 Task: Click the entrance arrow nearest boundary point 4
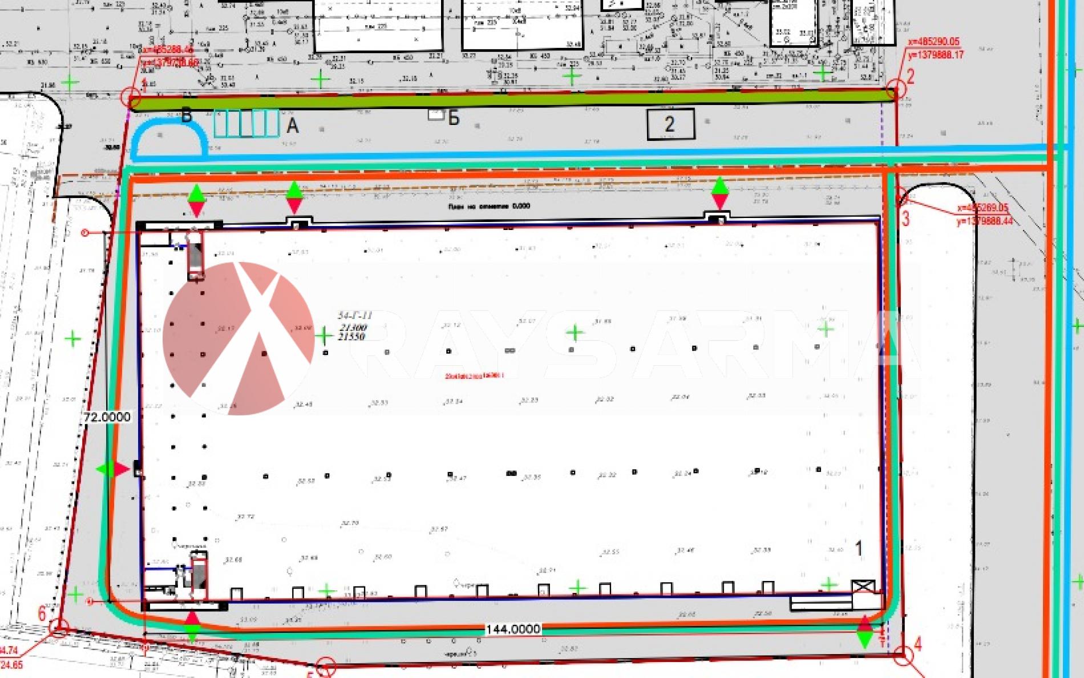[865, 632]
